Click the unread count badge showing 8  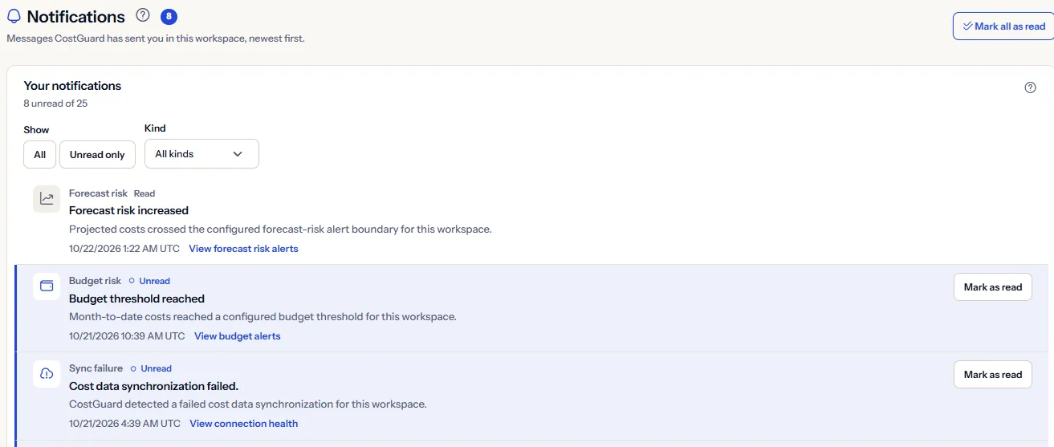169,16
